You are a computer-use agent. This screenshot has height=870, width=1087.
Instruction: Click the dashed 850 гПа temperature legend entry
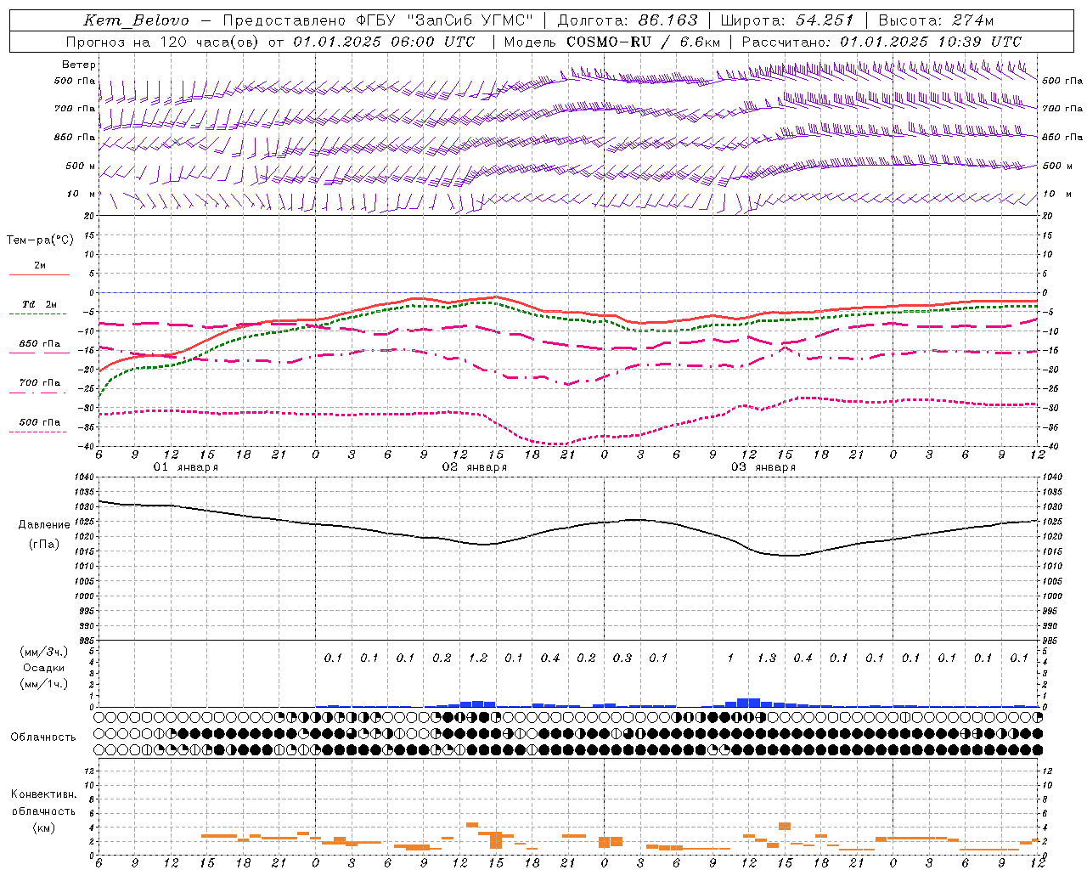[39, 344]
